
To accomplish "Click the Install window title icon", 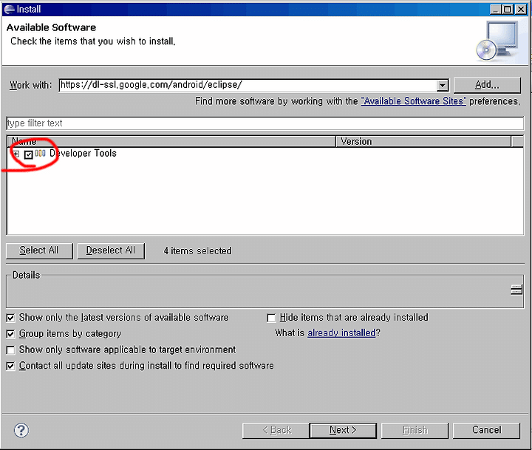I will click(x=9, y=9).
